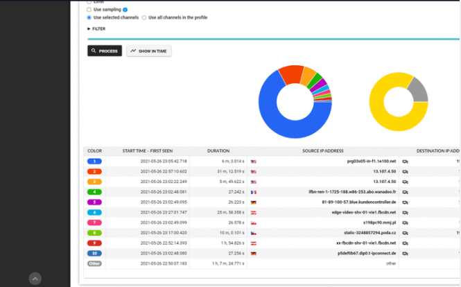Click the flag in the 23:02:22.249 row
461x287 pixels.
[x=254, y=182]
